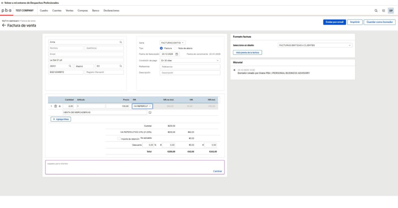Screen dimensions: 398x208
Task: Click the search icon in customer name field
Action: 121,42
